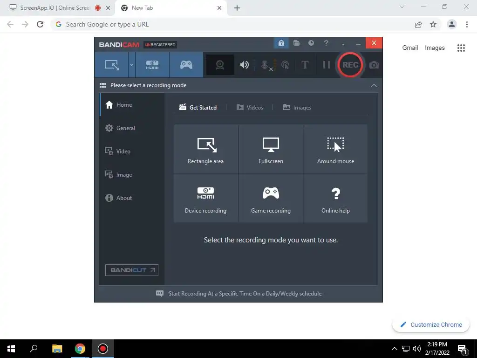This screenshot has width=477, height=358.
Task: Open the General settings section
Action: (x=132, y=128)
